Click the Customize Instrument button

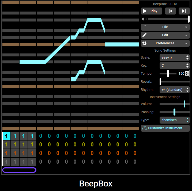[x=165, y=128]
